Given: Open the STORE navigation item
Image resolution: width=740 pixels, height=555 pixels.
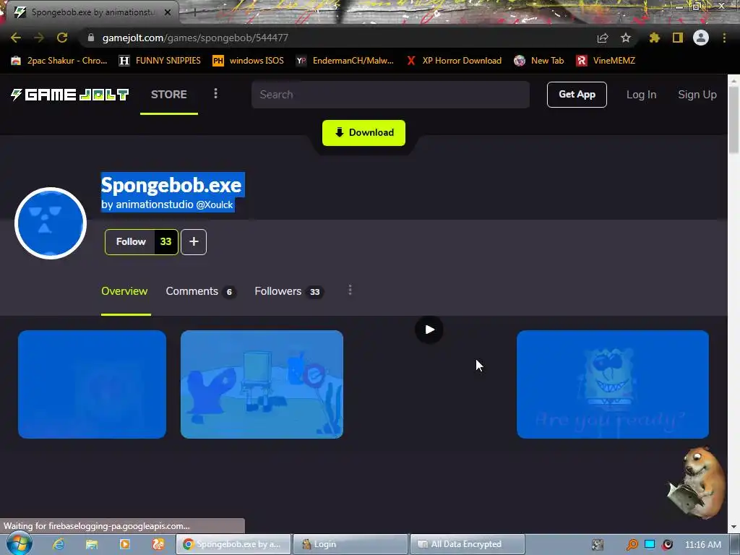Looking at the screenshot, I should click(x=169, y=95).
